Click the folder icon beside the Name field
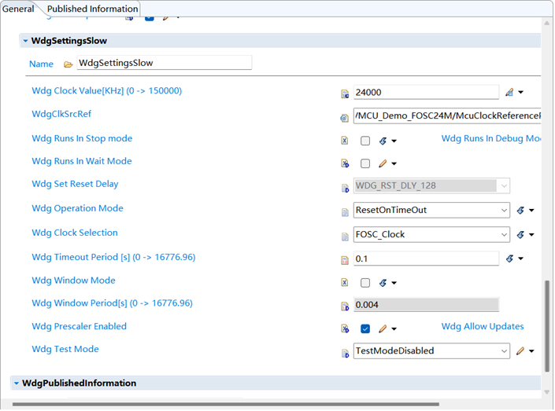 pos(68,64)
